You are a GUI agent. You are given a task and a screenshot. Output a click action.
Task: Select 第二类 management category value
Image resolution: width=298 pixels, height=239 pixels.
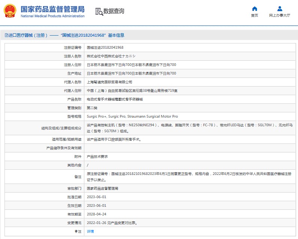click(92, 108)
